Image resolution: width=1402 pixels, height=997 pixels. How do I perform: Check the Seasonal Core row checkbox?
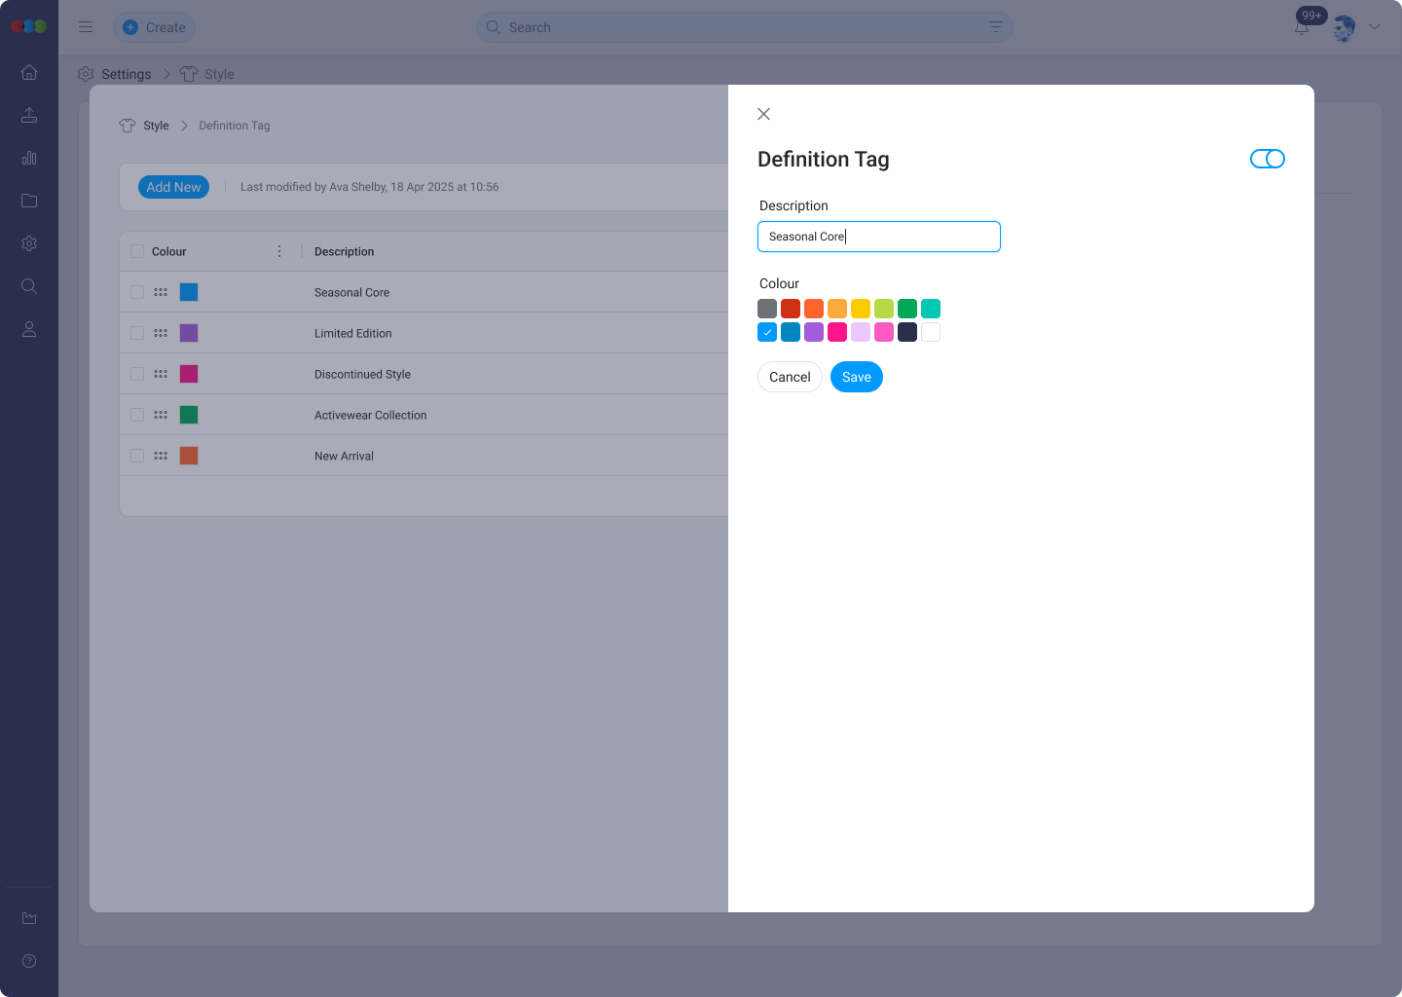coord(137,292)
